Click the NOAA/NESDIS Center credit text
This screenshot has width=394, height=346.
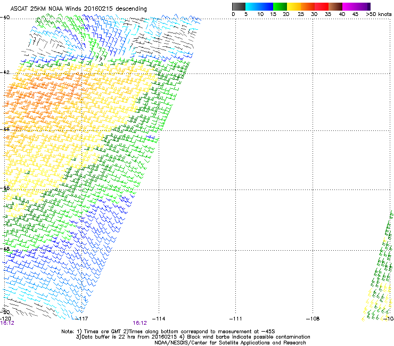230,343
